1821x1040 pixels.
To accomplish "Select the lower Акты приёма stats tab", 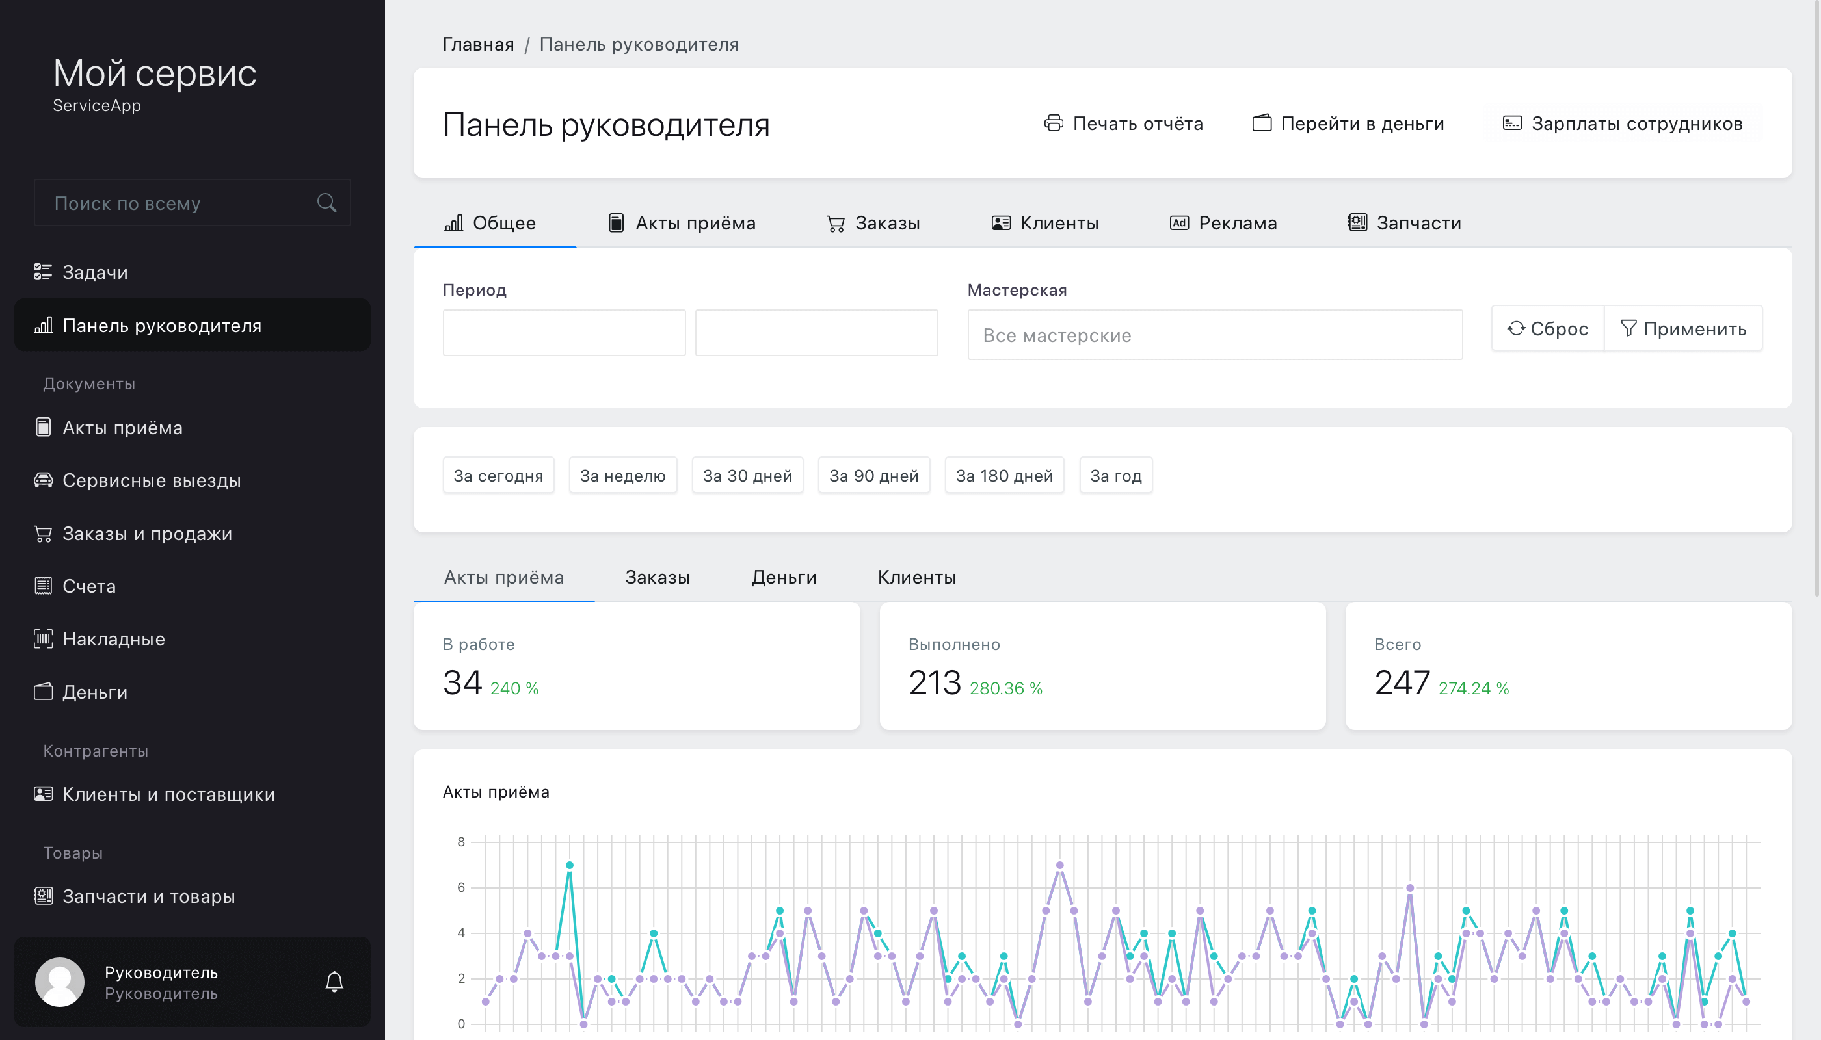I will pos(504,577).
